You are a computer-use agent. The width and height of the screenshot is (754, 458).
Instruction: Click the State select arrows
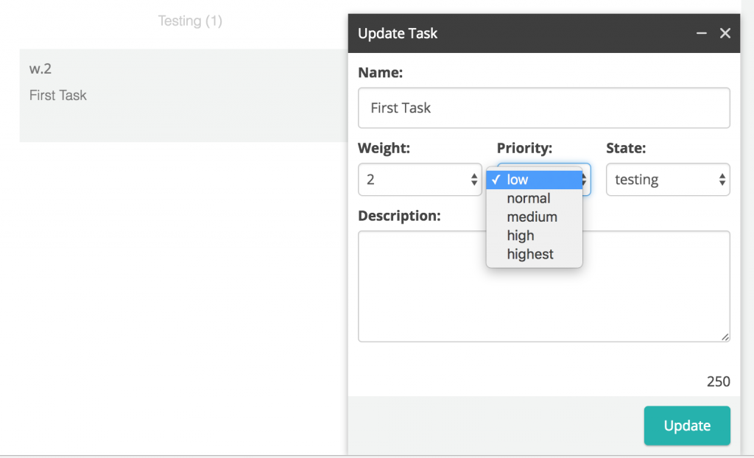coord(722,180)
